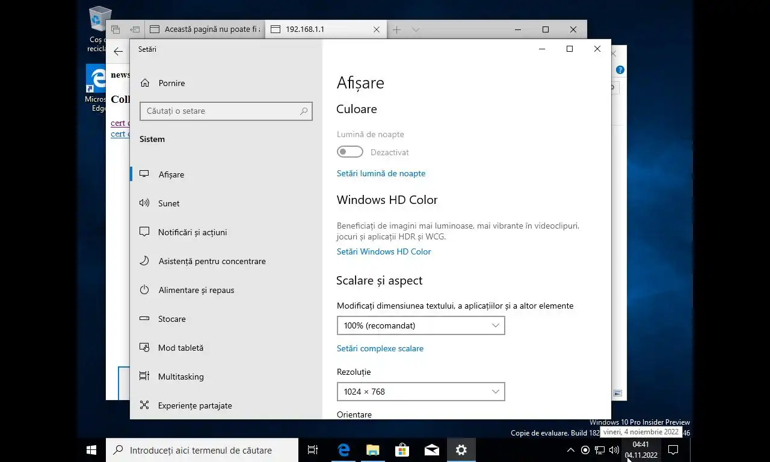Image resolution: width=770 pixels, height=462 pixels.
Task: Click the Edge back arrow button
Action: 118,52
